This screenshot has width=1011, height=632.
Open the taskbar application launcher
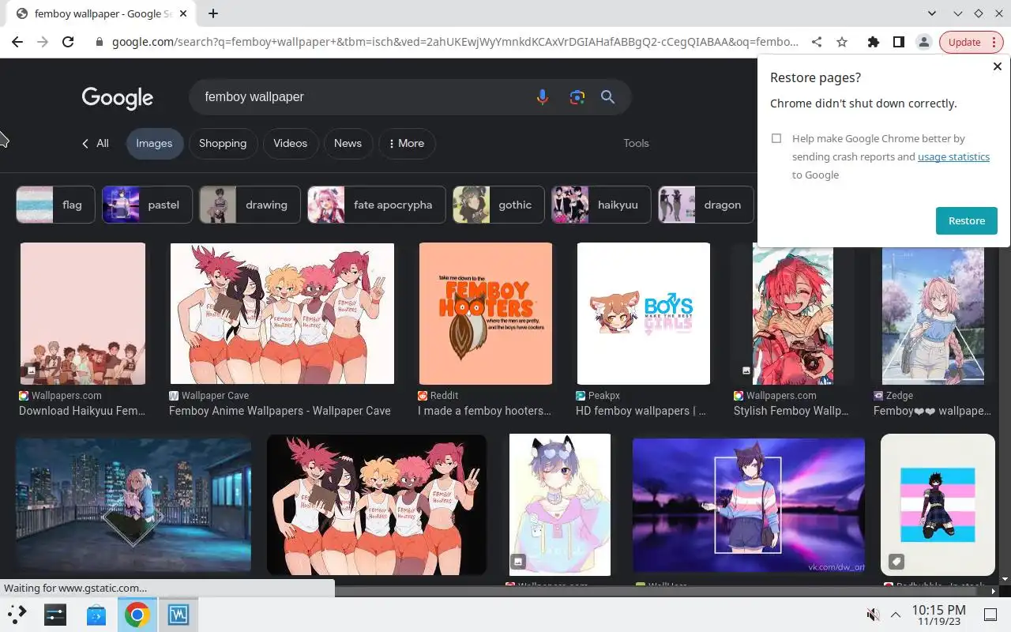[x=17, y=614]
